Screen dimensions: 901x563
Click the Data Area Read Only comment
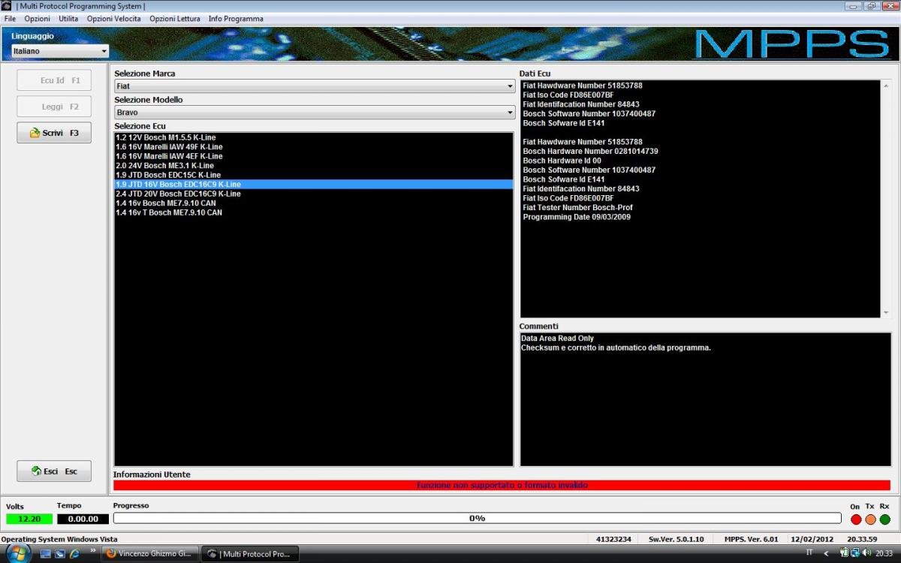(557, 339)
